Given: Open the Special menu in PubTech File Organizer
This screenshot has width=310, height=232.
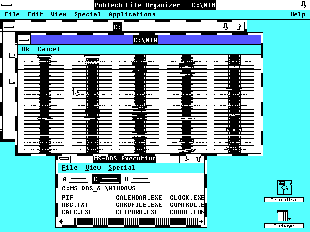Looking at the screenshot, I should pos(88,14).
